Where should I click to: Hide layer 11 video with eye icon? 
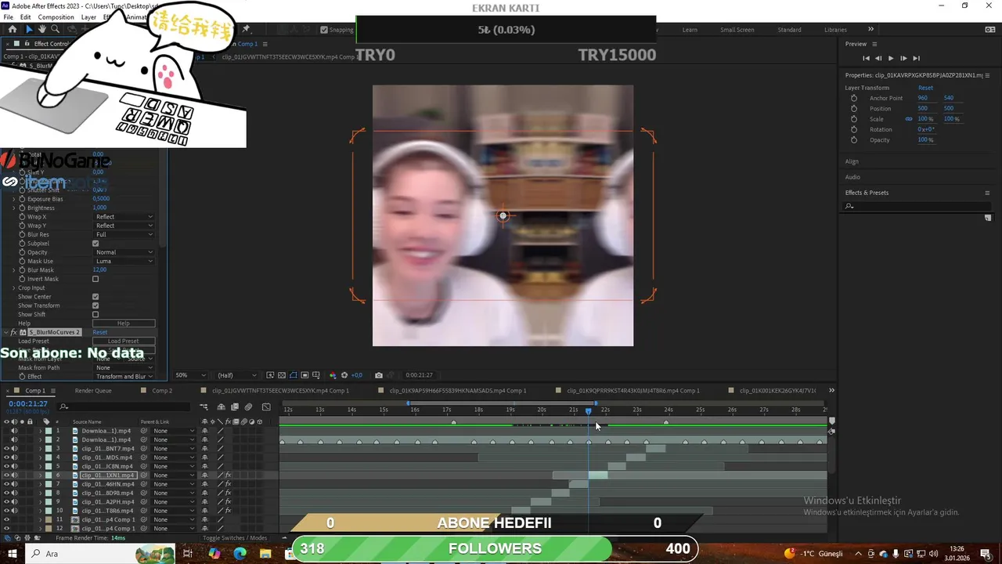pyautogui.click(x=6, y=519)
